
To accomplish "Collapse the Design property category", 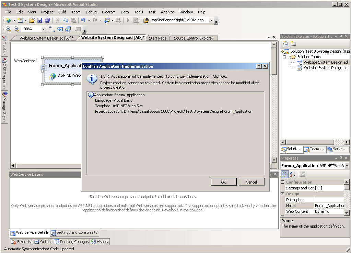I will point(283,194).
